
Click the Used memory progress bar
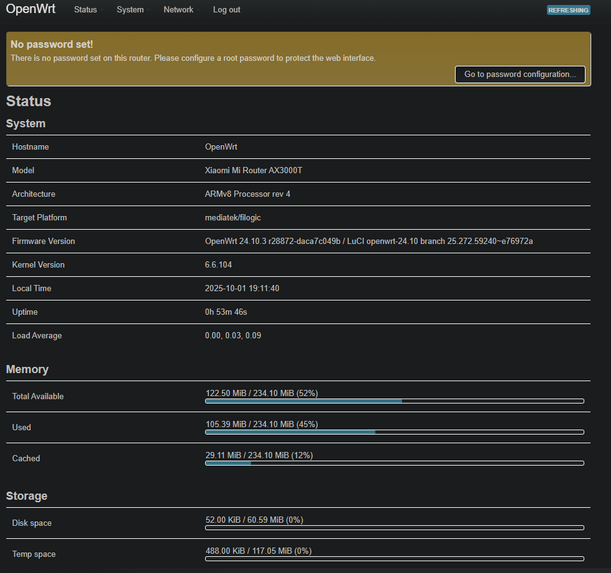pos(394,432)
